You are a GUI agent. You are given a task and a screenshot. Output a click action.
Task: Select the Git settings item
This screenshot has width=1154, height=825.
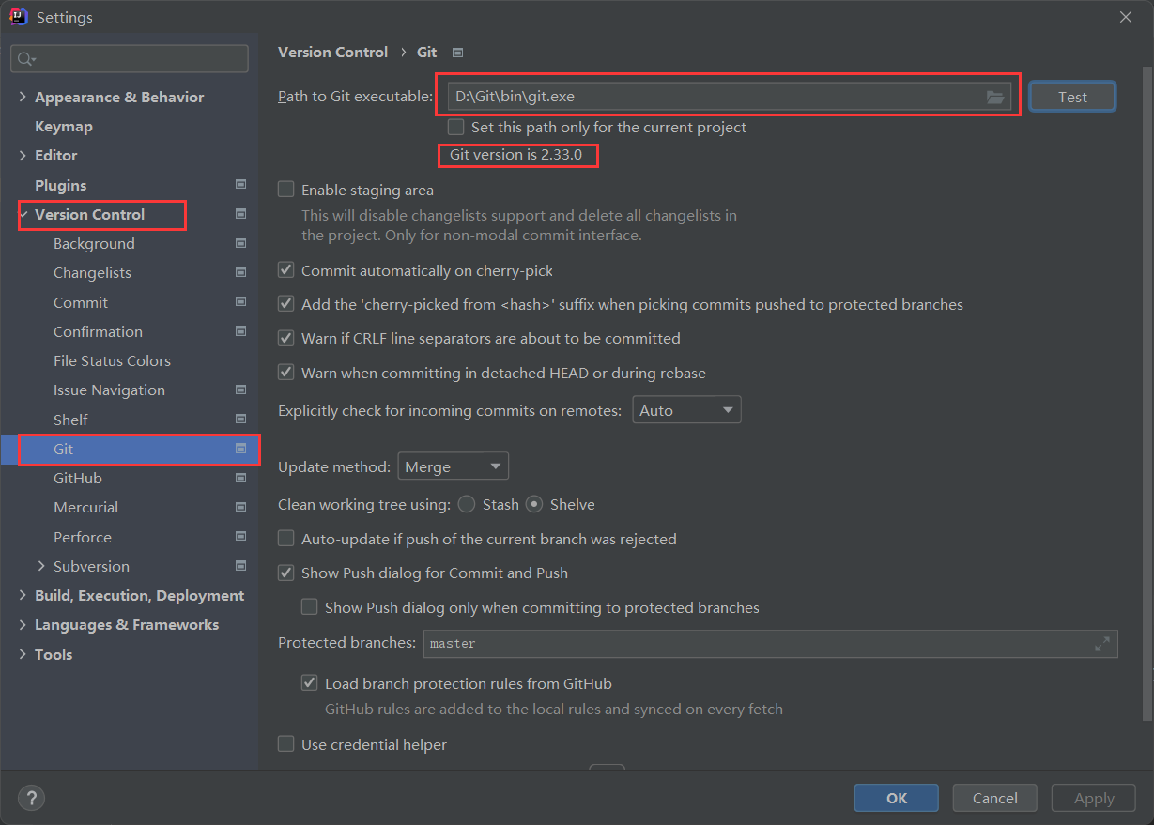click(130, 449)
